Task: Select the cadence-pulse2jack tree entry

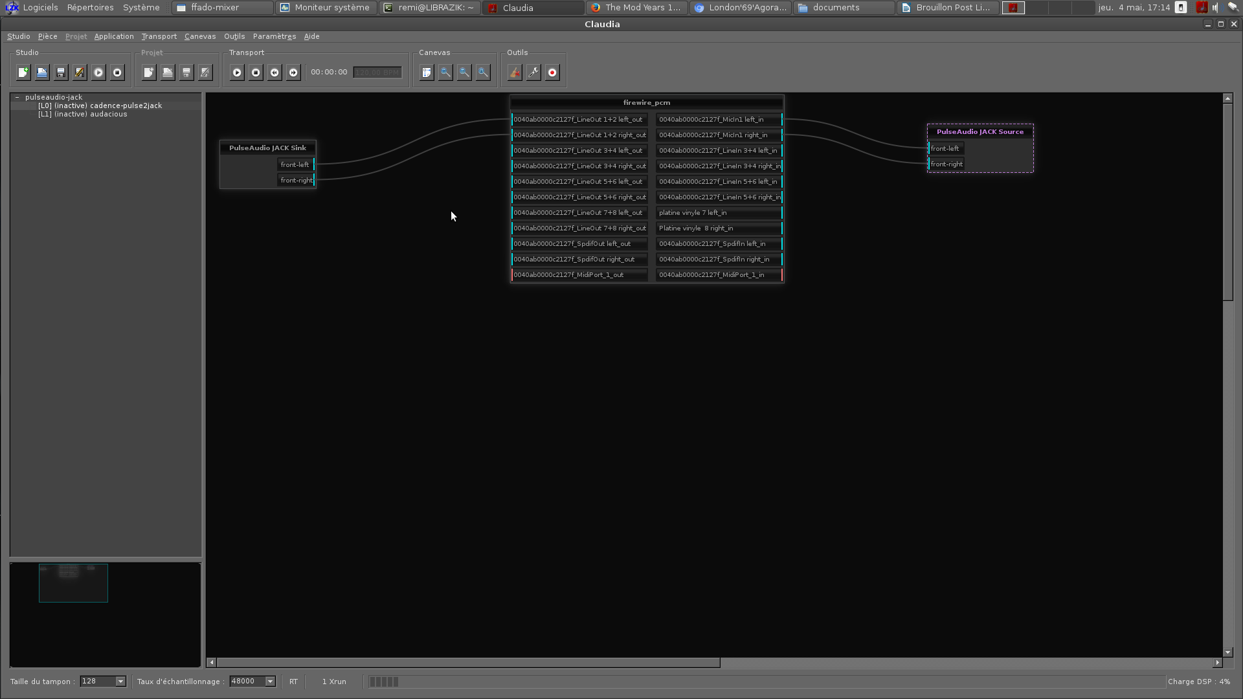Action: point(100,105)
